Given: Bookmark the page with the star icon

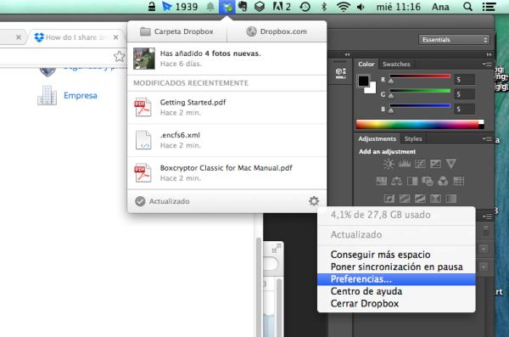Looking at the screenshot, I should click(119, 57).
